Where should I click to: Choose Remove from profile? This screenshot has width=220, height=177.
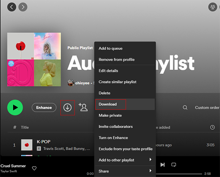[x=125, y=60]
